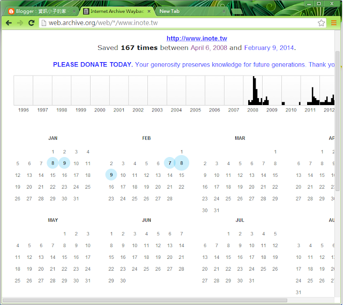Switch to the New Tab tab
343x305 pixels.
pos(188,11)
